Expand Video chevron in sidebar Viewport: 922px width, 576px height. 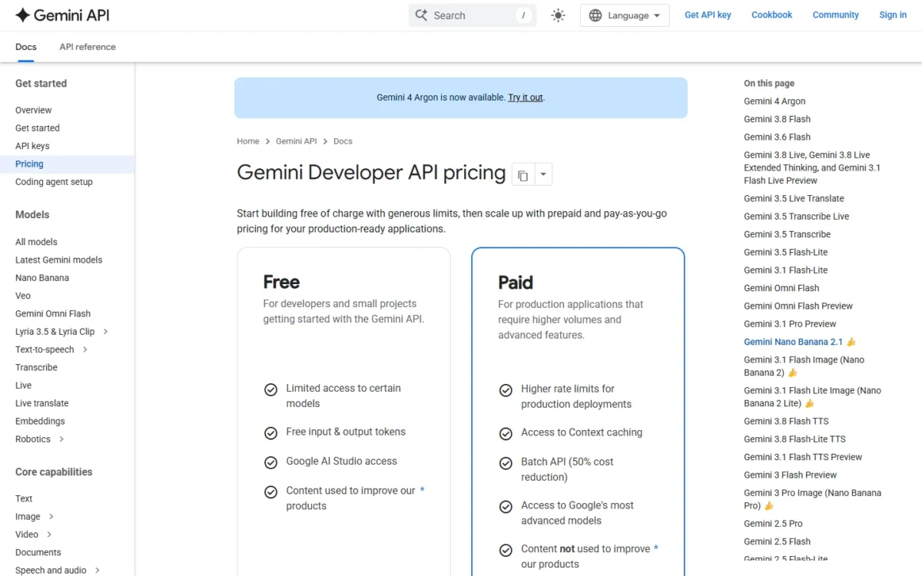pos(49,535)
